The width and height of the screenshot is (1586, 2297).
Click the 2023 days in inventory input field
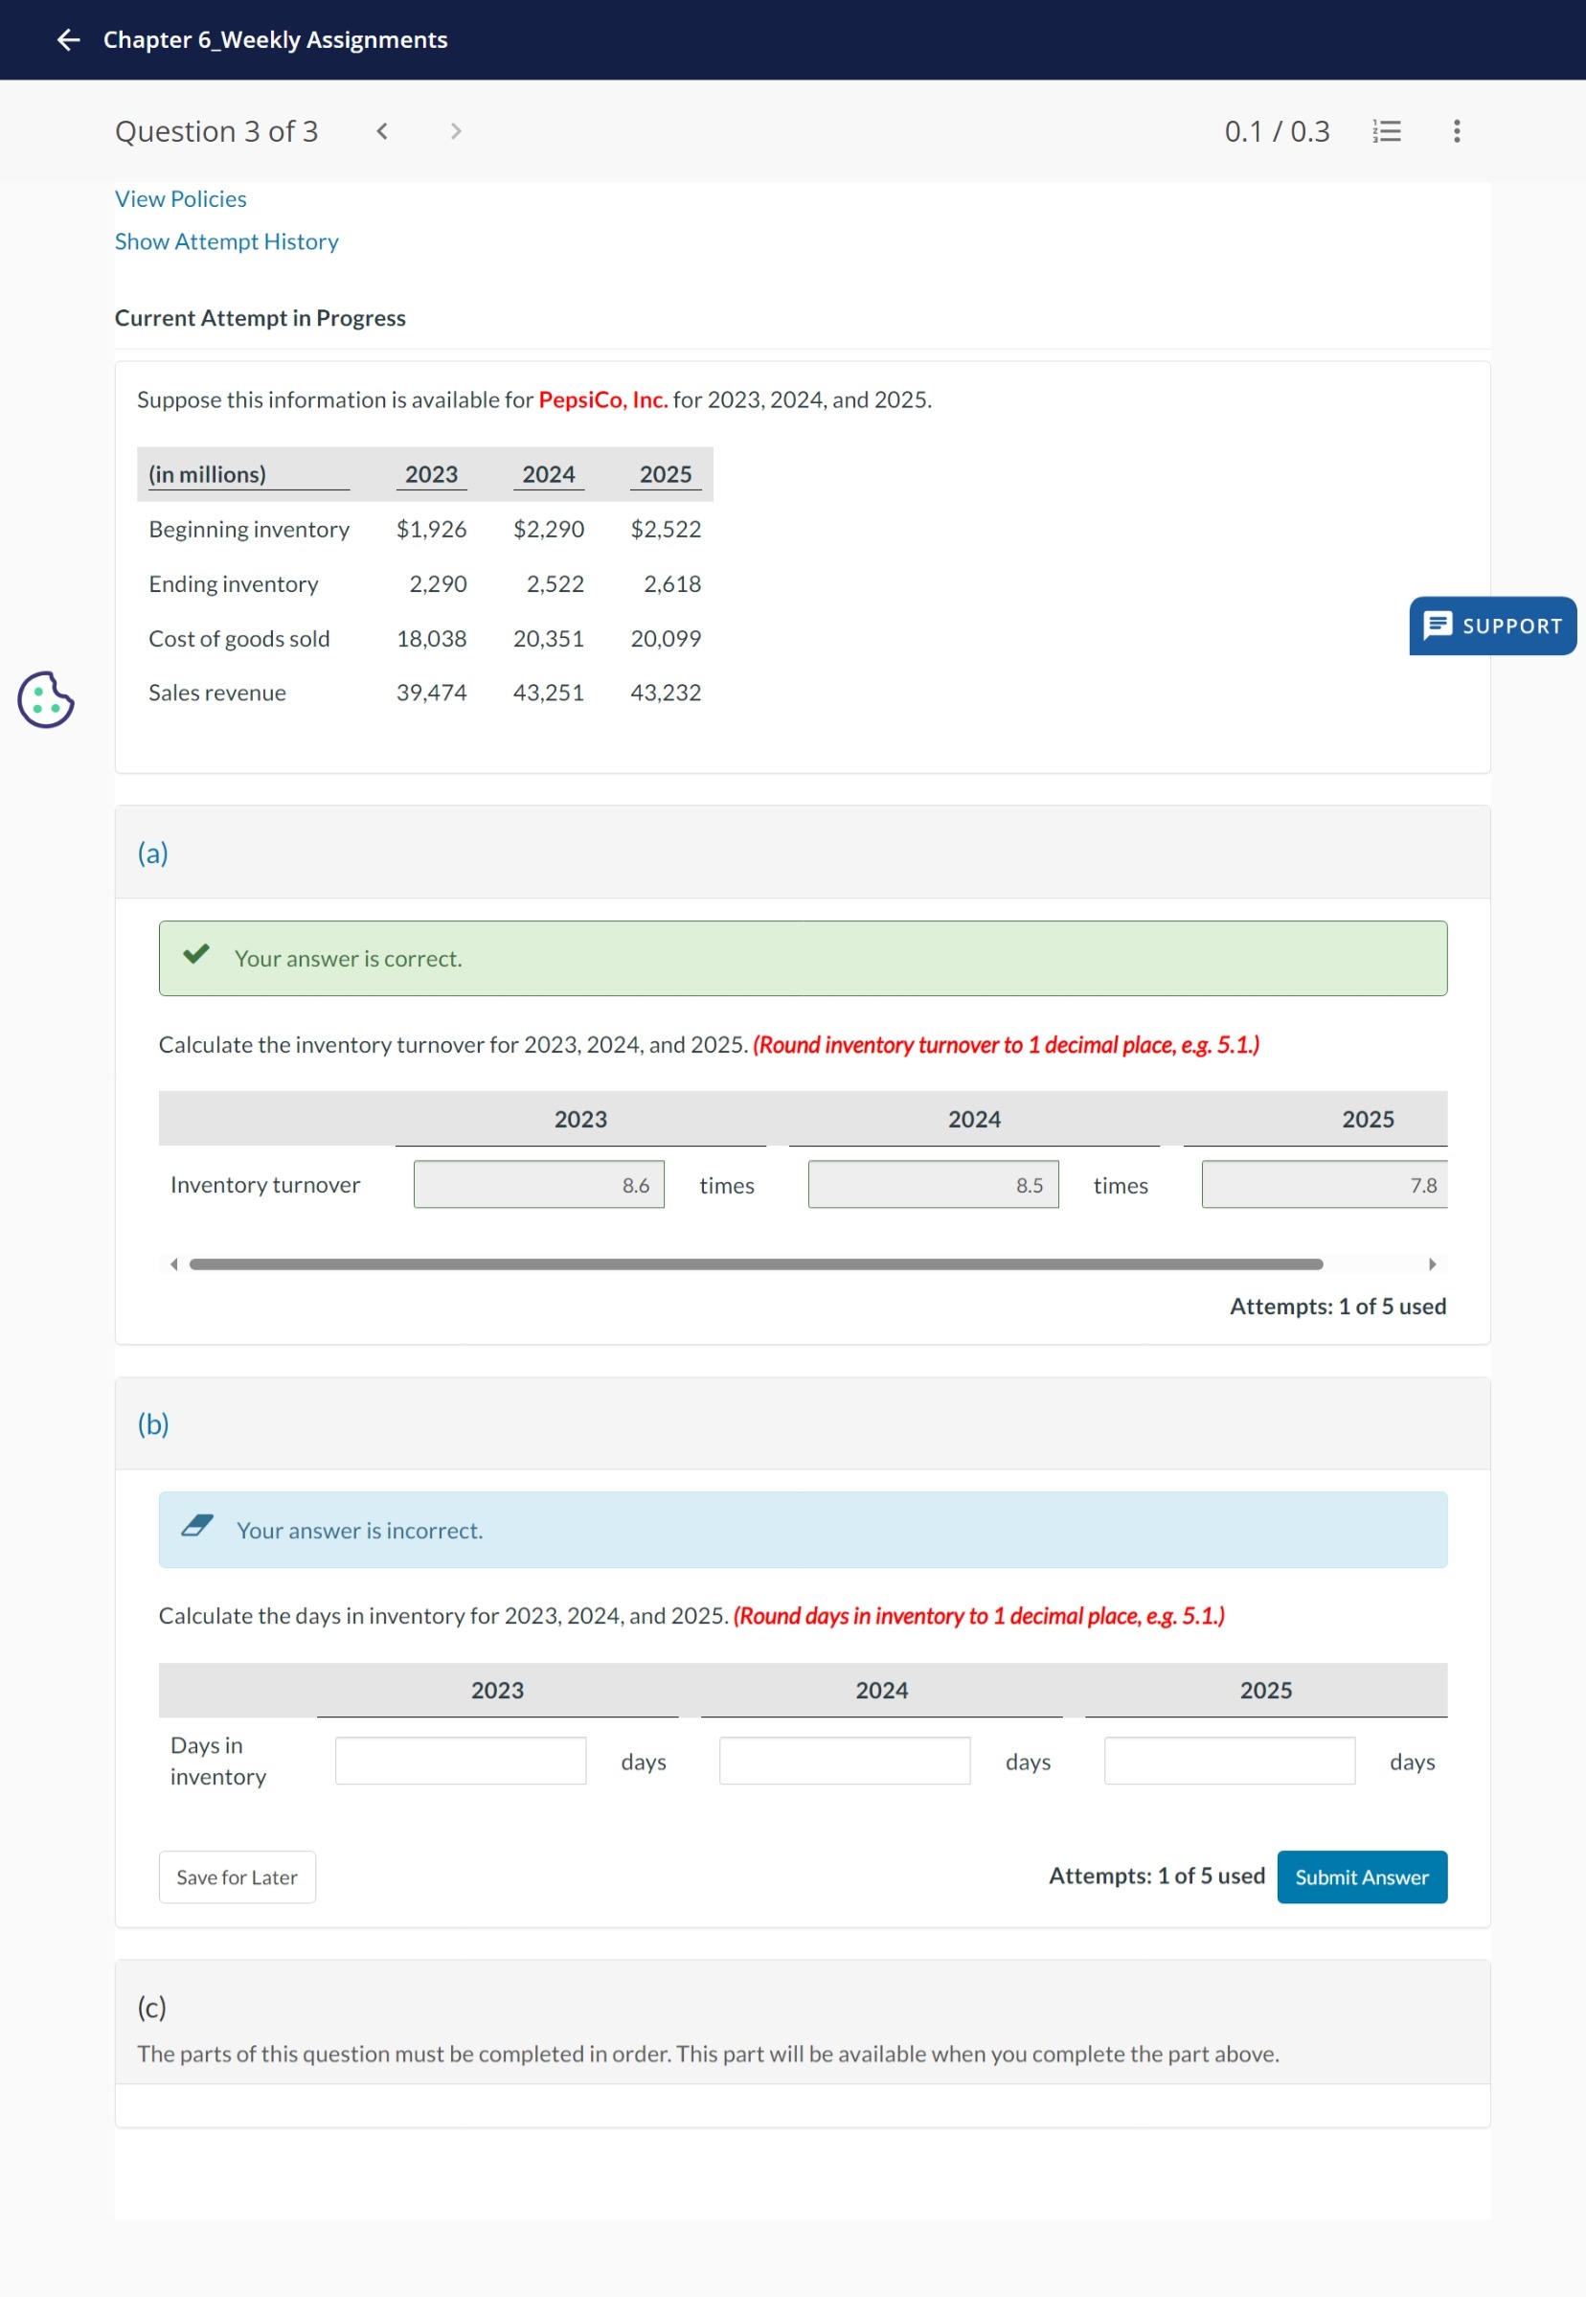click(459, 1761)
